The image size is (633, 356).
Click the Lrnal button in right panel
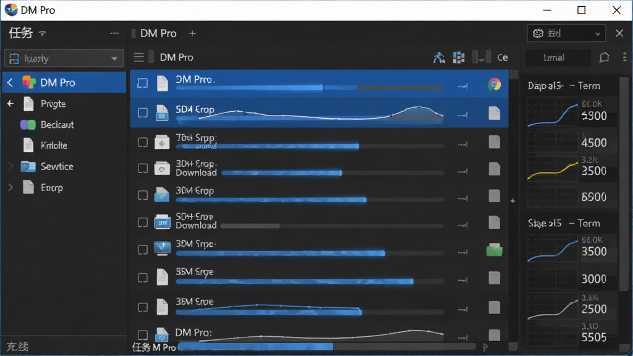coord(558,57)
